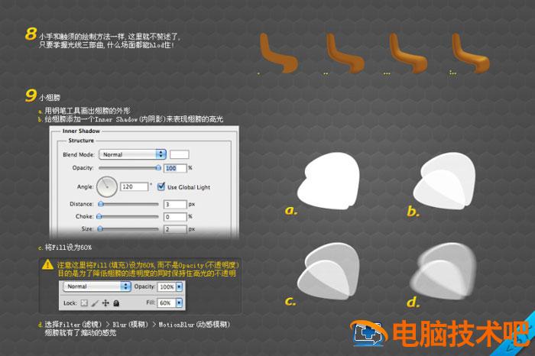Click the "Structure" group label
The height and width of the screenshot is (356, 535).
pos(81,141)
